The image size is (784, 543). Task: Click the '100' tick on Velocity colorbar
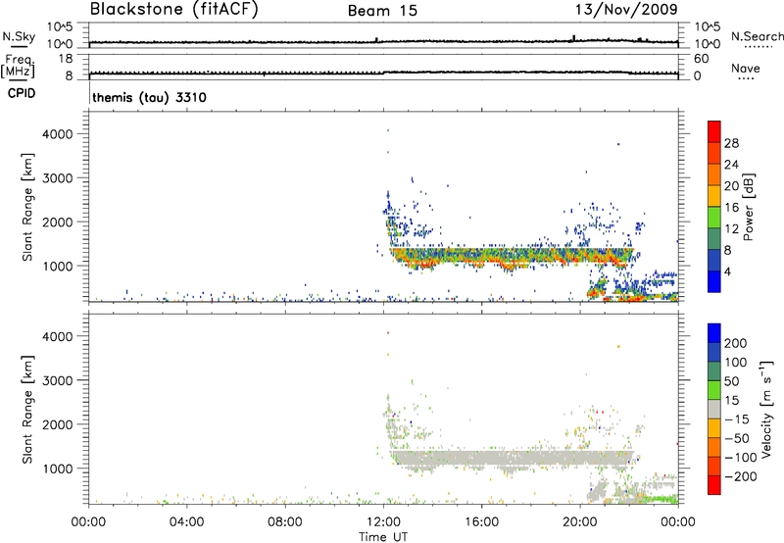click(736, 363)
